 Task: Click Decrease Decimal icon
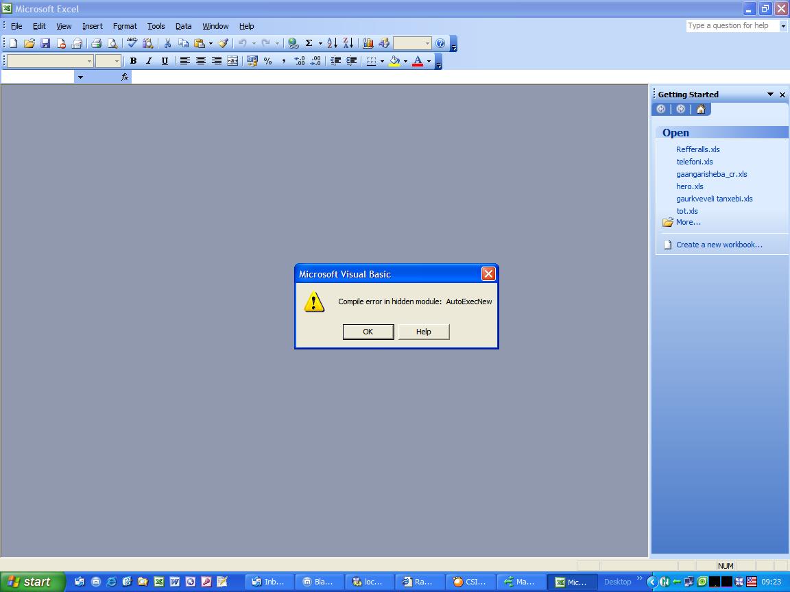pos(316,61)
